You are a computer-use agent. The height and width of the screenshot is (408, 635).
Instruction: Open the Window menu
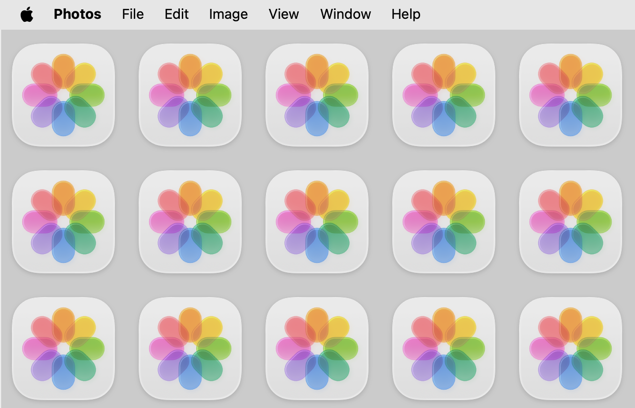coord(345,14)
